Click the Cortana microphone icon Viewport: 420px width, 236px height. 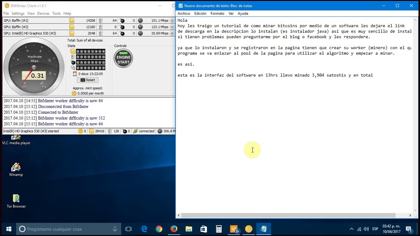pos(115,229)
